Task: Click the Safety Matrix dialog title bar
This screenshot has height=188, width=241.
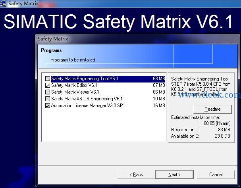Action: pyautogui.click(x=137, y=39)
